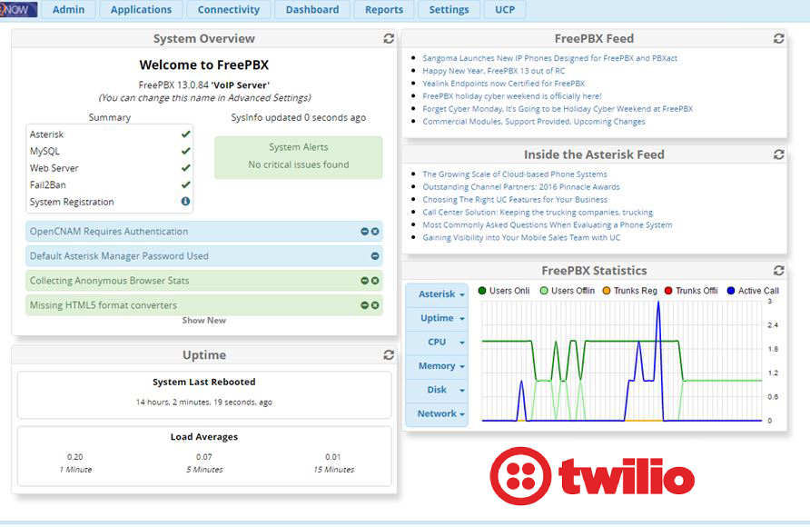Refresh the Uptime panel
Viewport: 810px width, 527px height.
(x=389, y=355)
